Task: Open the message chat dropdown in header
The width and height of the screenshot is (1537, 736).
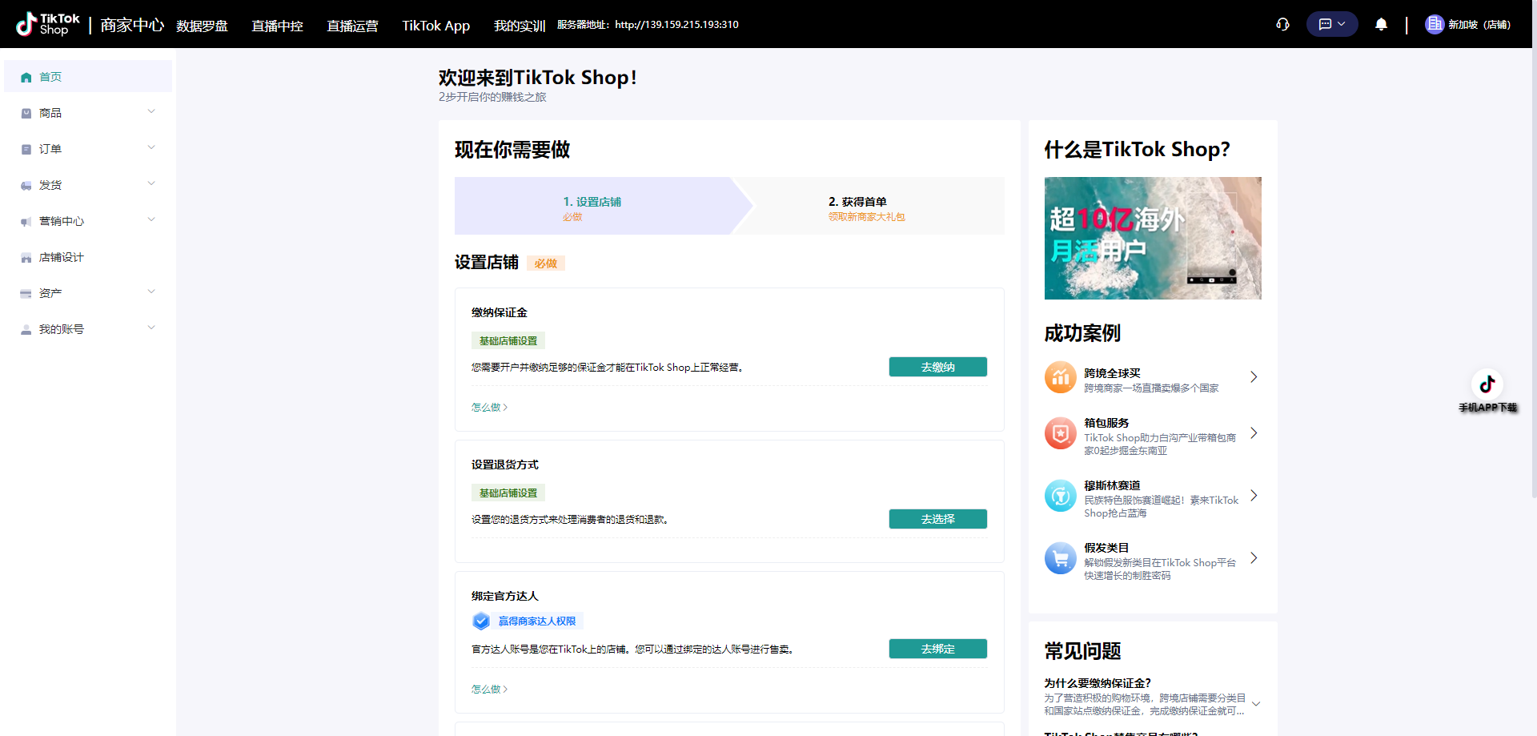Action: pyautogui.click(x=1331, y=24)
